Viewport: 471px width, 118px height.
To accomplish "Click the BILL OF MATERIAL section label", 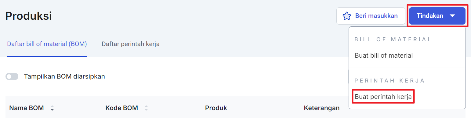I will click(393, 39).
